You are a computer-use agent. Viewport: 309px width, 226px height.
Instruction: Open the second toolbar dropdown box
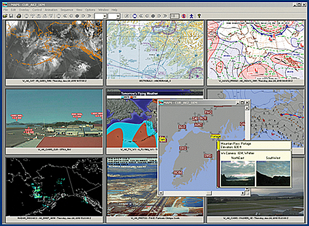[114, 16]
